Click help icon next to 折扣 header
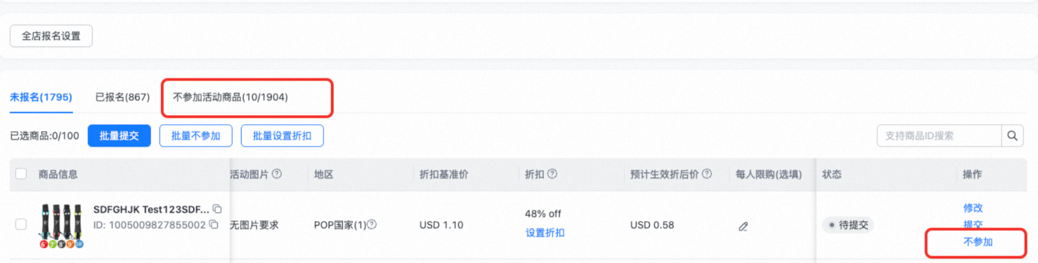1038x263 pixels. [553, 174]
